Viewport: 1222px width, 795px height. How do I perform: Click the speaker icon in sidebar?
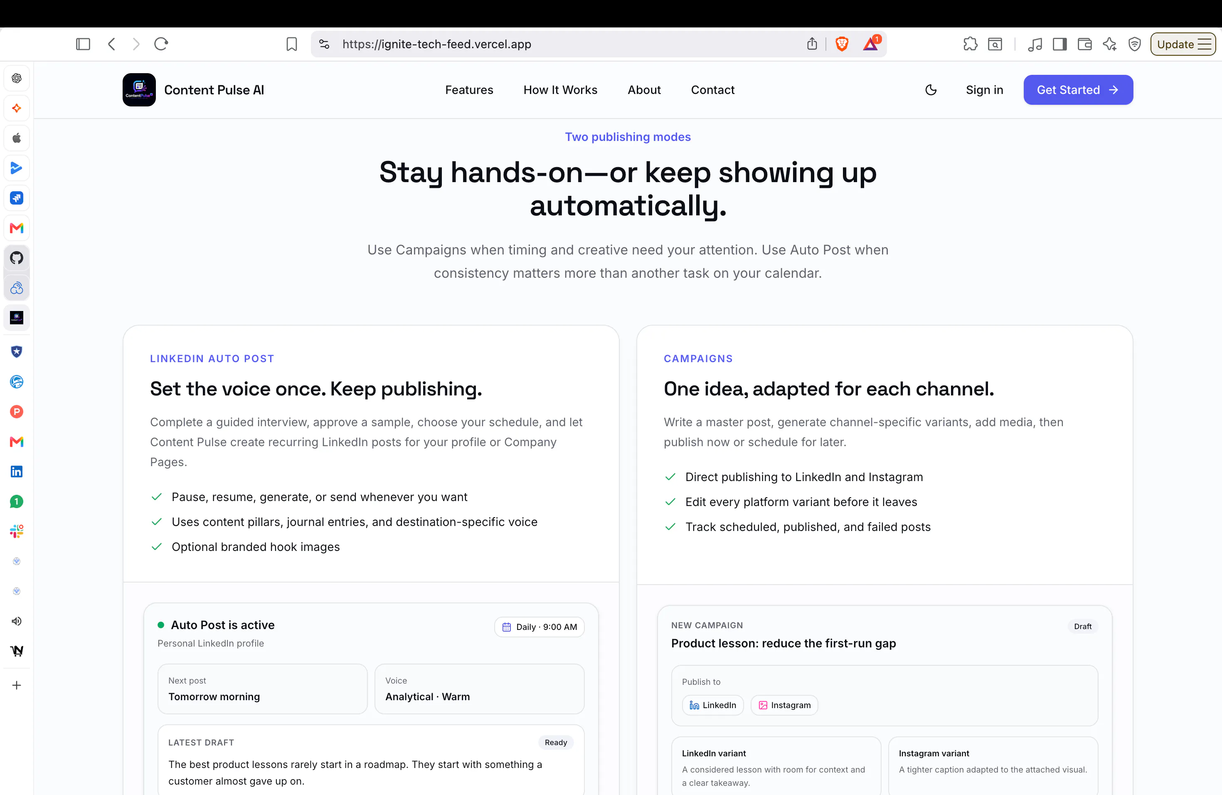pyautogui.click(x=17, y=621)
